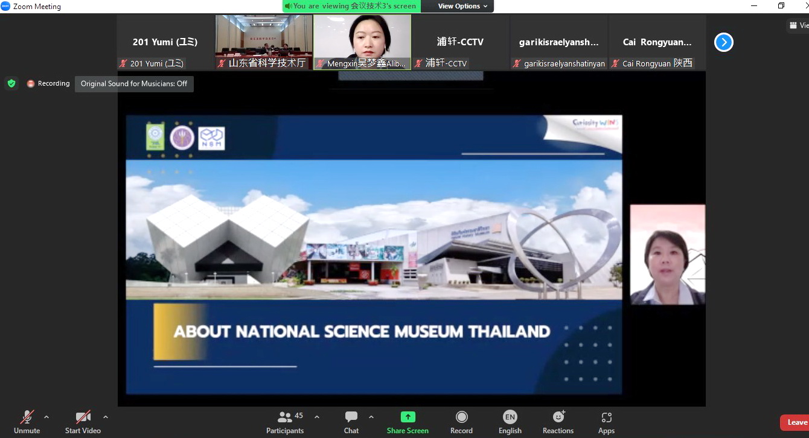This screenshot has width=809, height=438.
Task: Open the Reactions menu
Action: click(x=558, y=417)
